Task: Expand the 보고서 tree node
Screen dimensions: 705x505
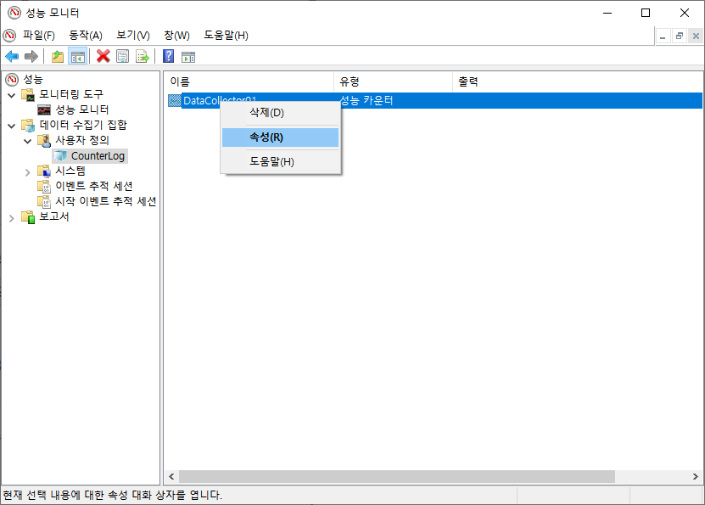Action: click(x=12, y=218)
